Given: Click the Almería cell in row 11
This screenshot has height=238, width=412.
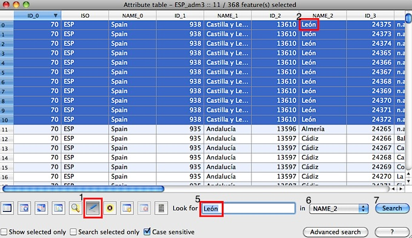Looking at the screenshot, I should [323, 129].
